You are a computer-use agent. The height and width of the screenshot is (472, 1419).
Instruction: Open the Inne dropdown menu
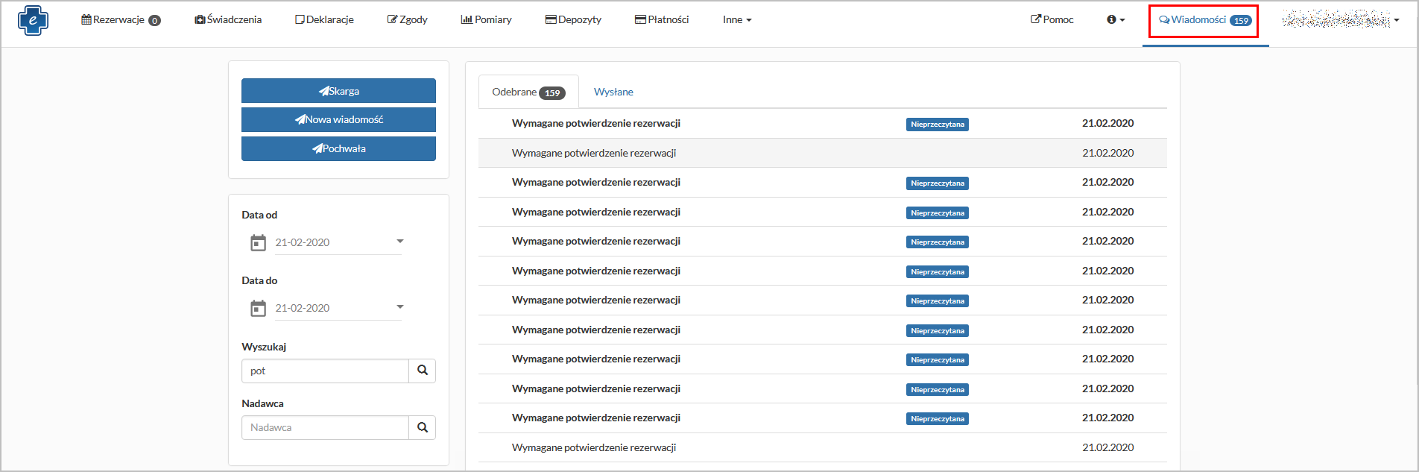(736, 20)
